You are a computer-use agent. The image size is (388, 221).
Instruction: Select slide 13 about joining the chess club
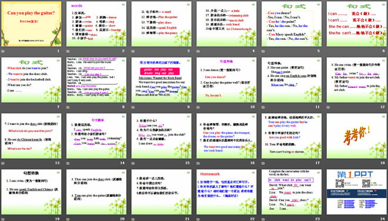31,136
